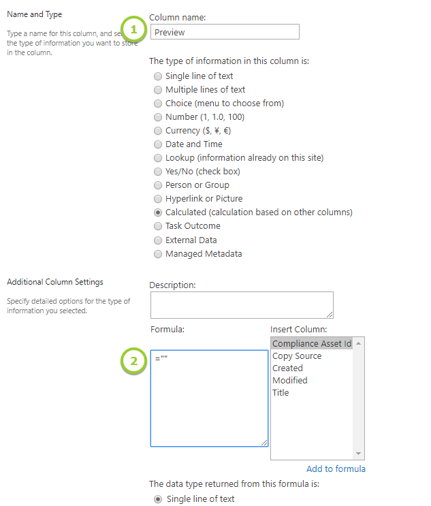Select the Number column type
431x506 pixels.
(x=158, y=117)
